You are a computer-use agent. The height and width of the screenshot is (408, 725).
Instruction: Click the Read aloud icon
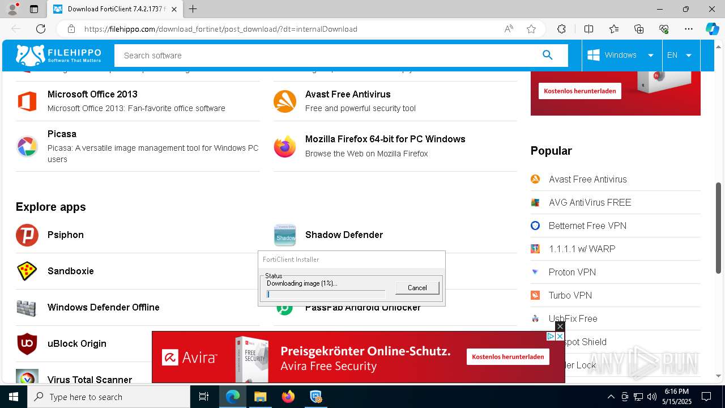coord(509,29)
